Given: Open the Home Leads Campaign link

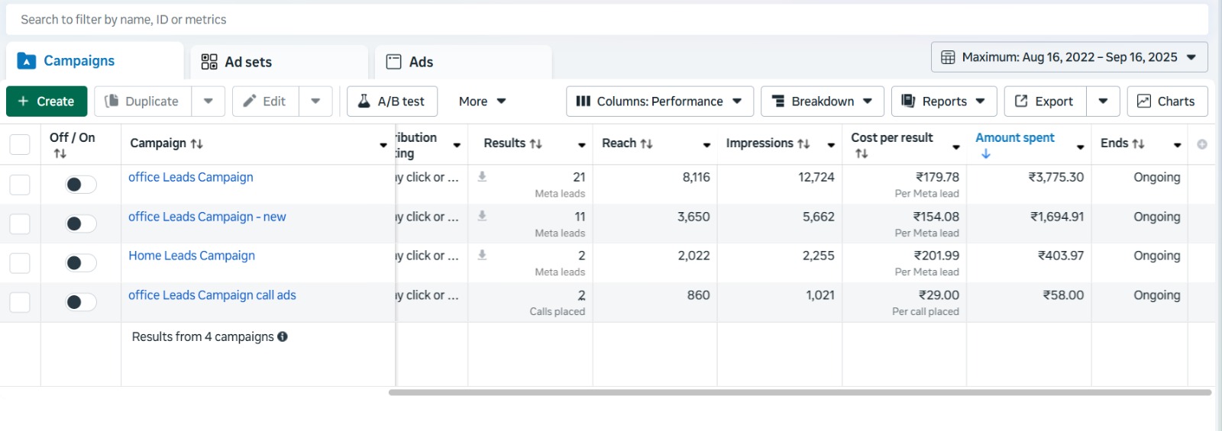Looking at the screenshot, I should [192, 256].
